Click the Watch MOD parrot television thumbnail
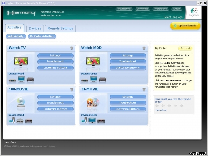 tap(93, 61)
